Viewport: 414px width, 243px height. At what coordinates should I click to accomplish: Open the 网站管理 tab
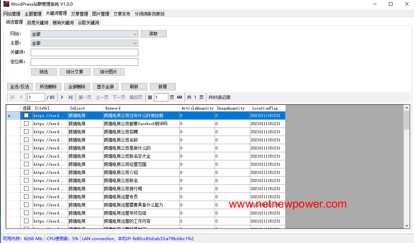coord(12,14)
